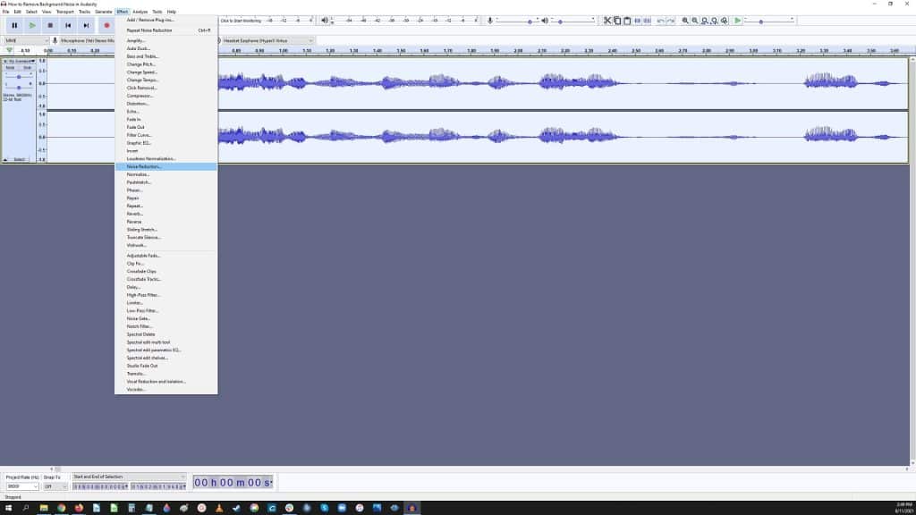Click the red Record button
The height and width of the screenshot is (515, 916).
pos(106,25)
